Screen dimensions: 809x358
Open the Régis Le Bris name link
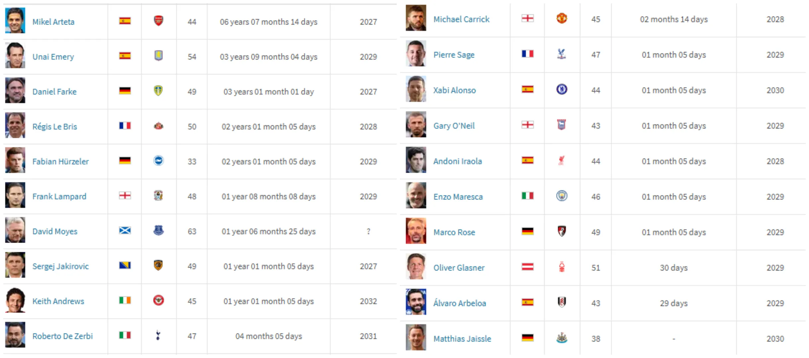point(54,127)
